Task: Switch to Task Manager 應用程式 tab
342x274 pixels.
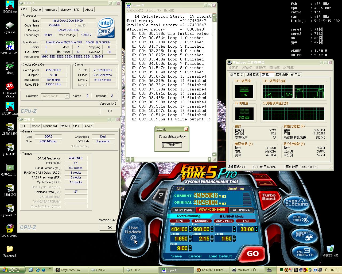Action: click(x=237, y=75)
